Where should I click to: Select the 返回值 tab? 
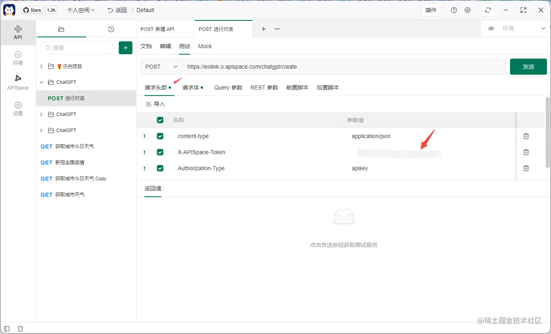(x=153, y=188)
